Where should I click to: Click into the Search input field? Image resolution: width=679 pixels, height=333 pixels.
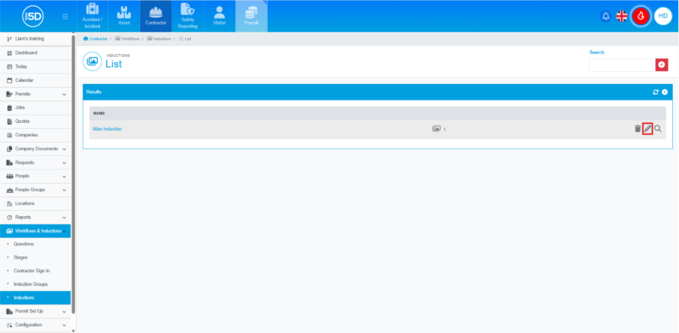(620, 65)
